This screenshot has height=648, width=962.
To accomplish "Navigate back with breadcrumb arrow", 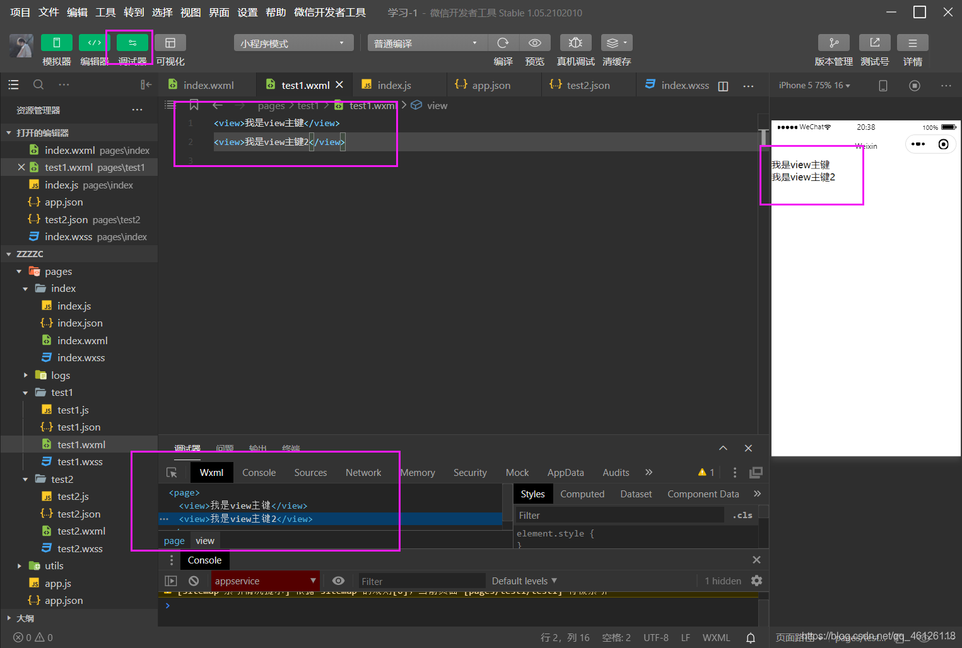I will 218,105.
